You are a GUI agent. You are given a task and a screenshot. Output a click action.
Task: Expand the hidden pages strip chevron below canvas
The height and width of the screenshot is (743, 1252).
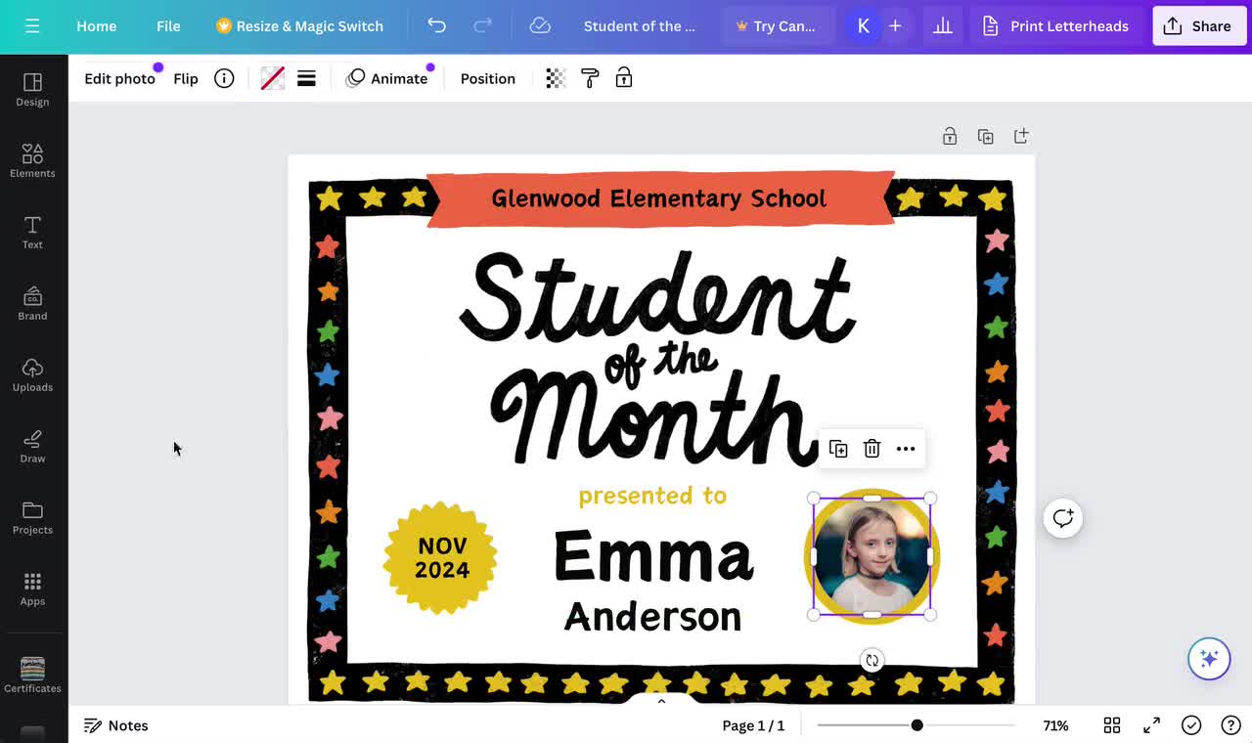click(661, 700)
